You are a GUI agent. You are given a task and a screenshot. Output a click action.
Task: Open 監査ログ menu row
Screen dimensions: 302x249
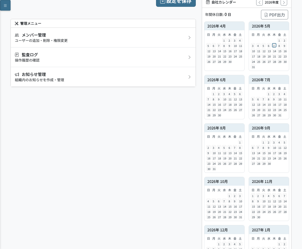click(103, 57)
